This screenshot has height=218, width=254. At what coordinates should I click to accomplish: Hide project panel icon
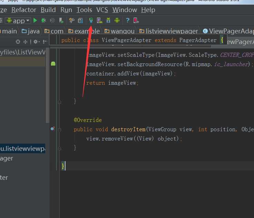pyautogui.click(x=45, y=42)
